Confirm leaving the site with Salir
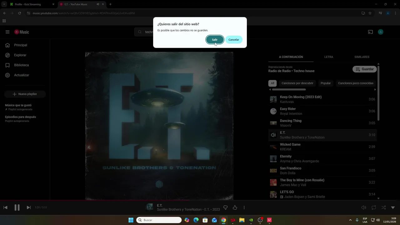The image size is (400, 225). click(x=215, y=40)
